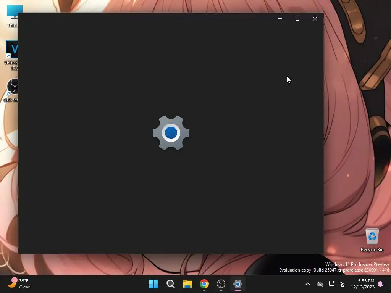Select the Settings app taskbar icon
The height and width of the screenshot is (293, 391).
(238, 284)
